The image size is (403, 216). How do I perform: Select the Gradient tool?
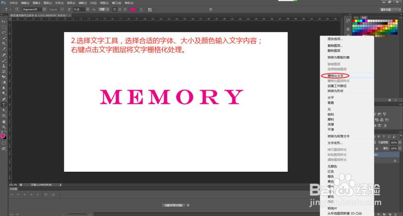(4, 82)
